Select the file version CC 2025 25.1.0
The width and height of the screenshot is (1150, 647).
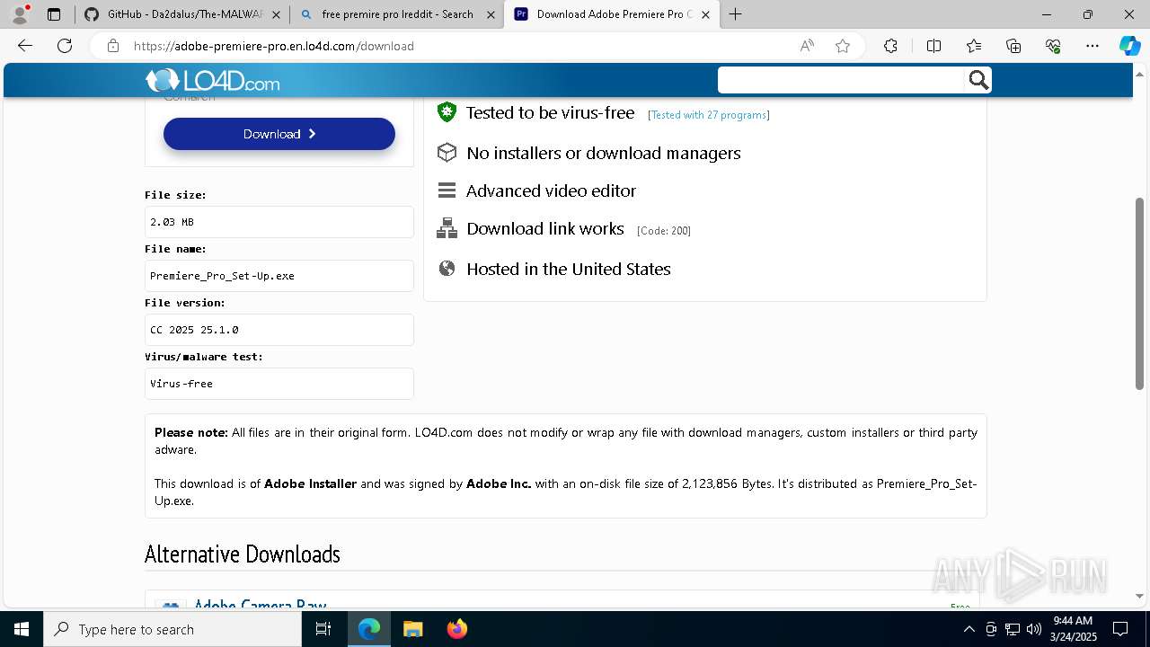194,330
